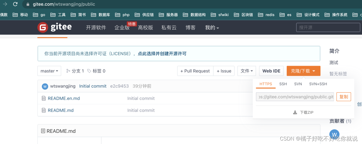Open the 工具 bookmark folder
362x144 pixels.
pos(58,15)
